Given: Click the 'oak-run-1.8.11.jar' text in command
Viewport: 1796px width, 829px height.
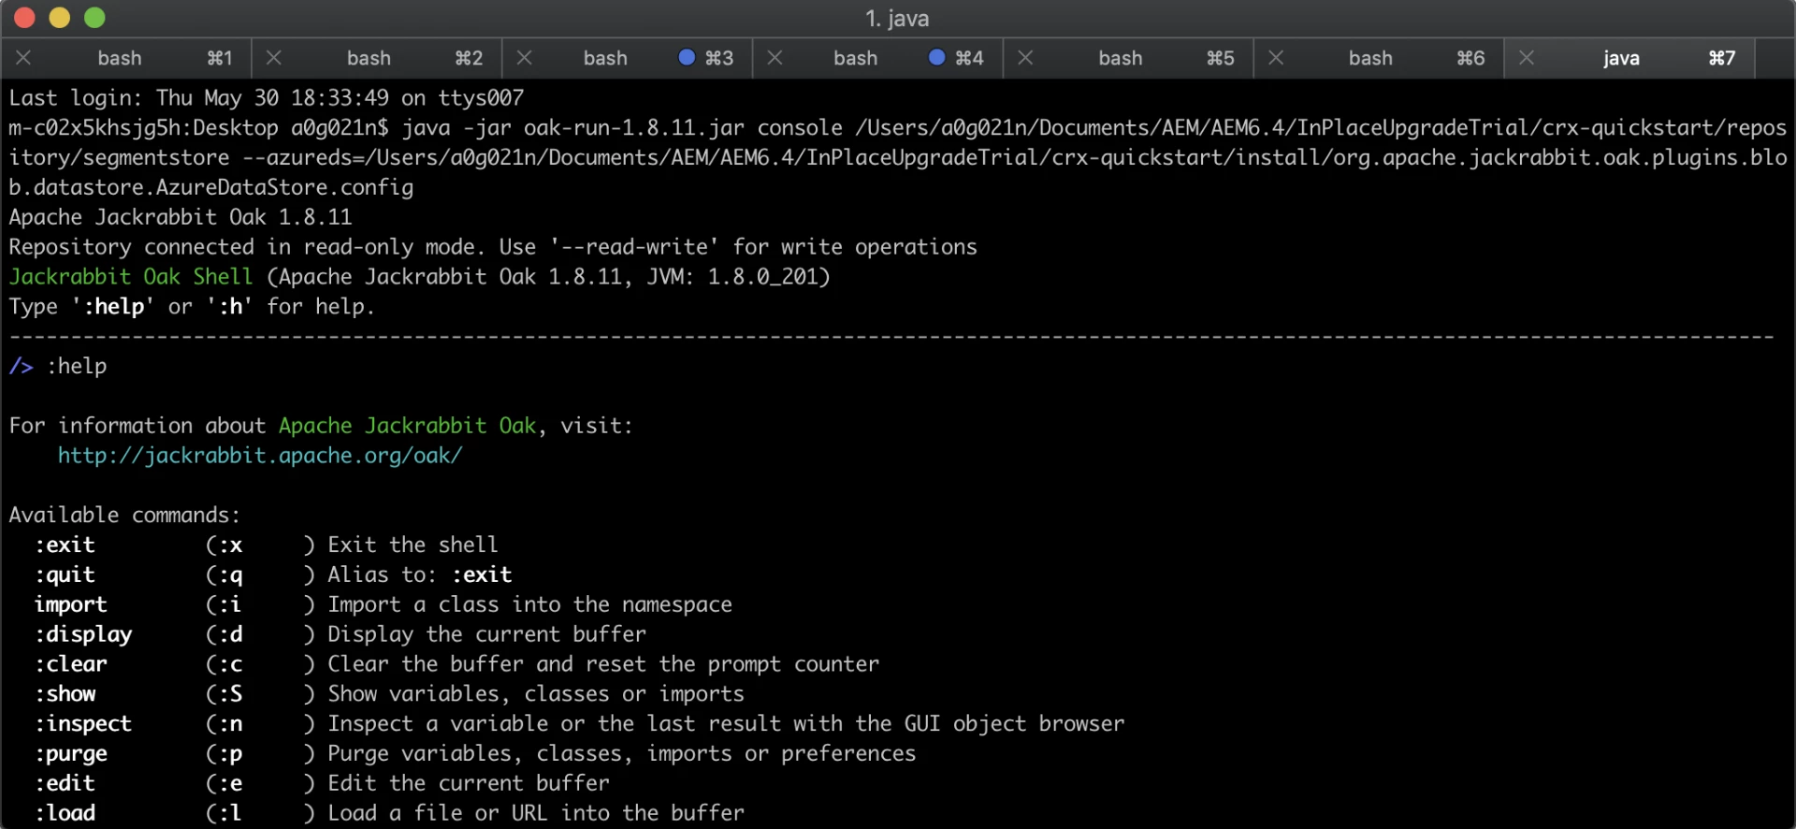Looking at the screenshot, I should (x=633, y=128).
